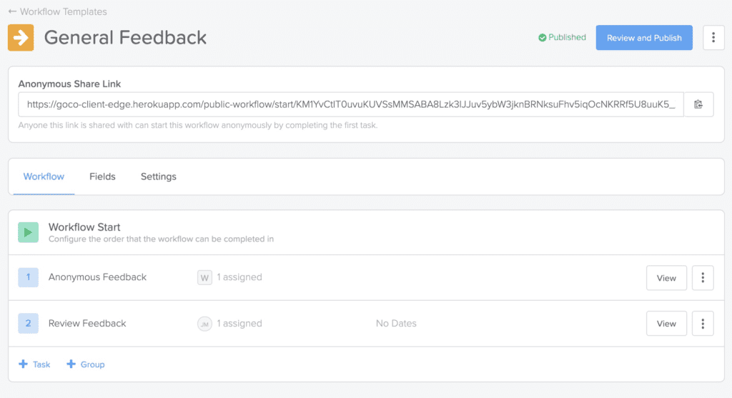Select the Workflow tab

click(x=44, y=176)
